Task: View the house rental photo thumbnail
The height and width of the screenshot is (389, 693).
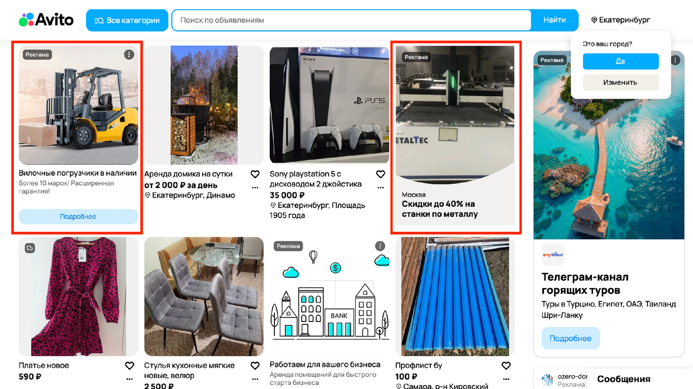Action: coord(204,105)
